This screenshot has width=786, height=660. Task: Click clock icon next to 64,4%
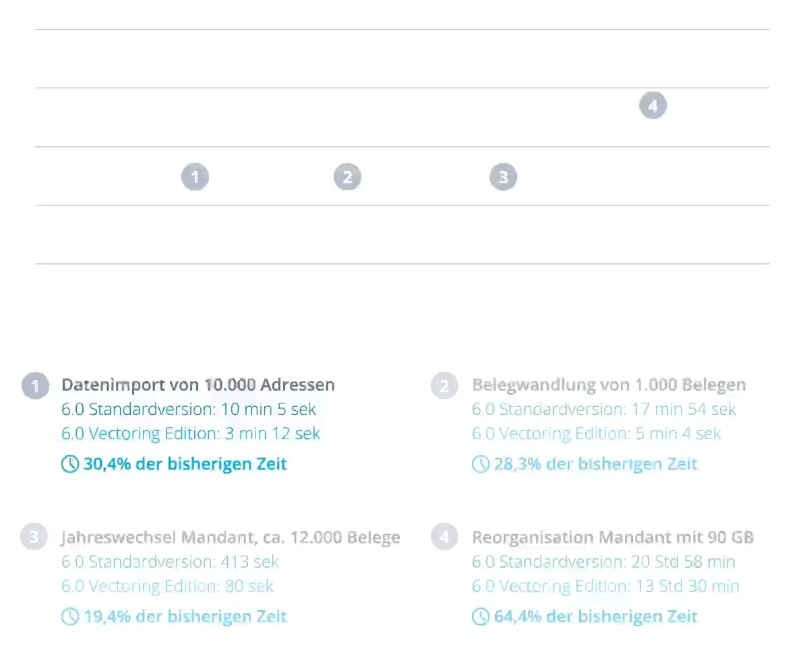point(480,616)
